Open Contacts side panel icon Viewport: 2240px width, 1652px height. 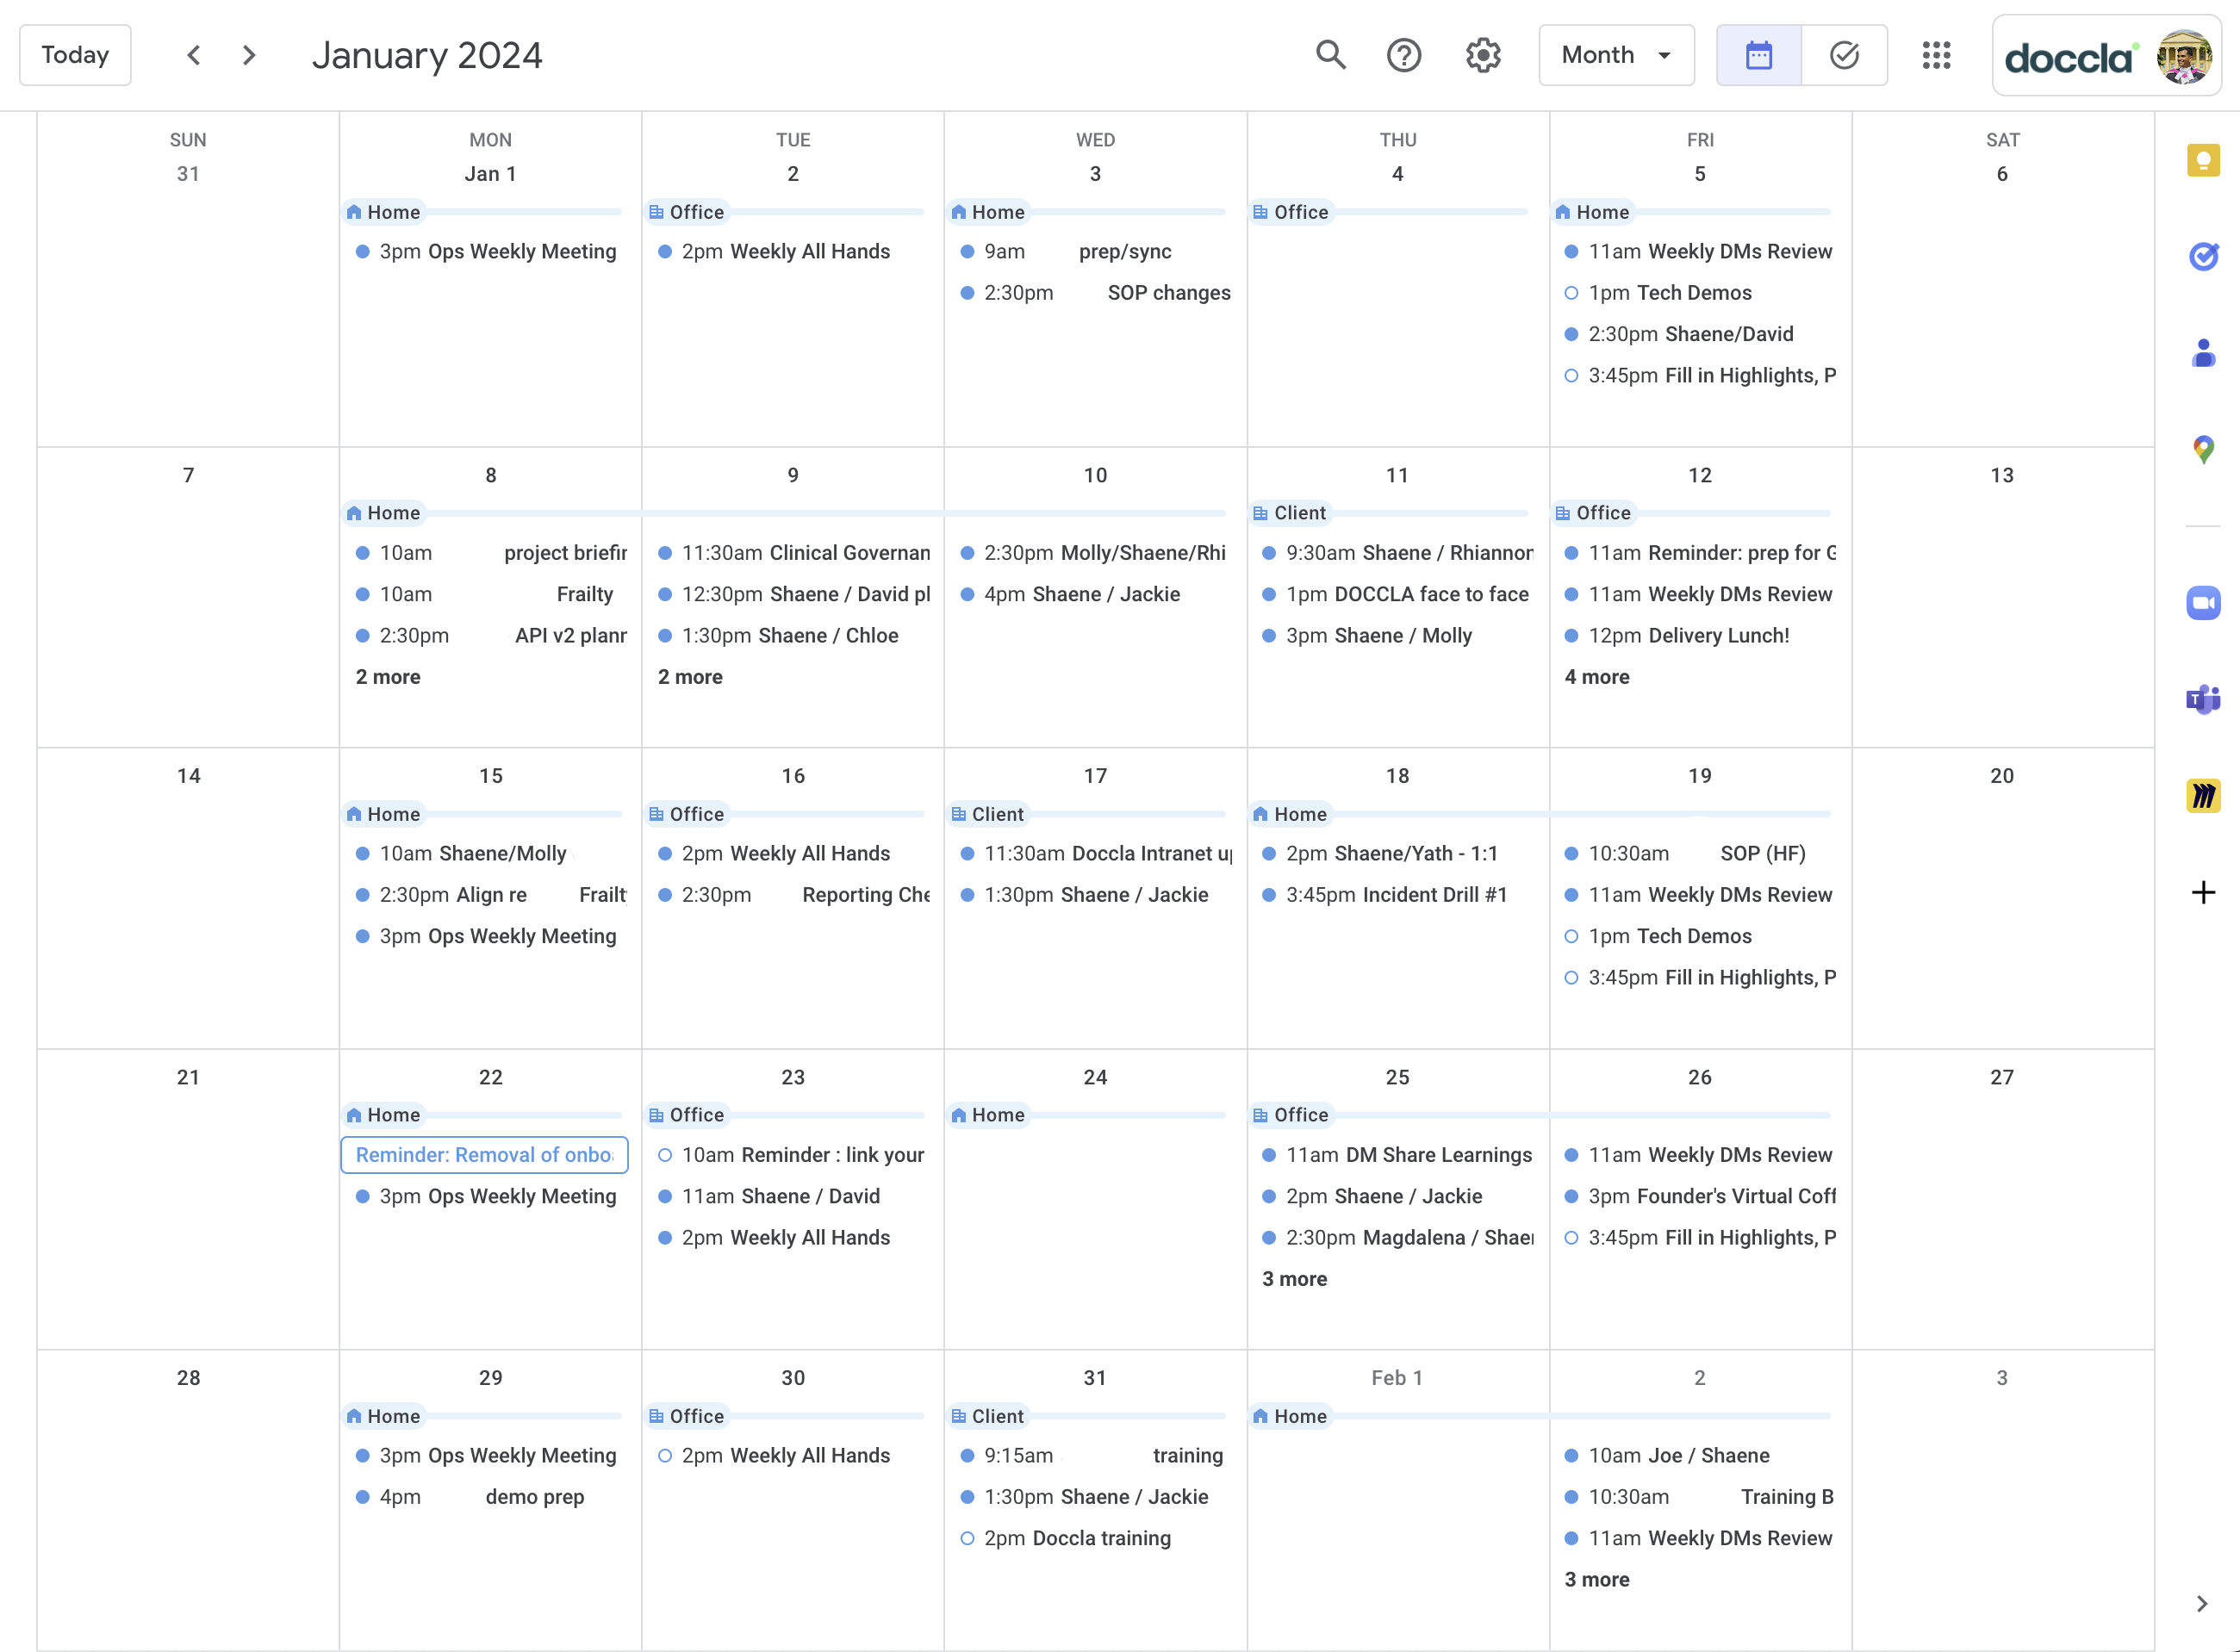[2203, 353]
